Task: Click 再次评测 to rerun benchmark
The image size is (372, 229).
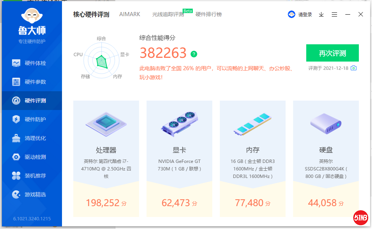Action: click(x=333, y=53)
